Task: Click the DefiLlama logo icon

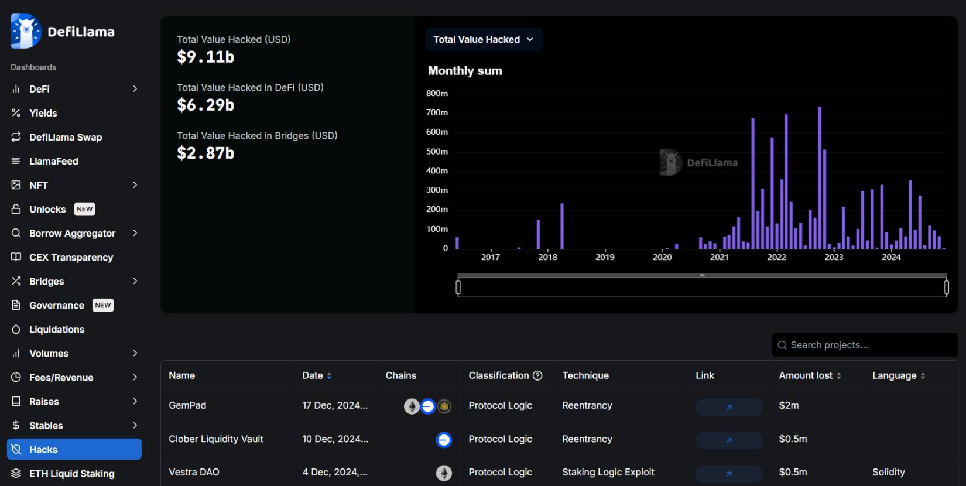Action: point(26,32)
